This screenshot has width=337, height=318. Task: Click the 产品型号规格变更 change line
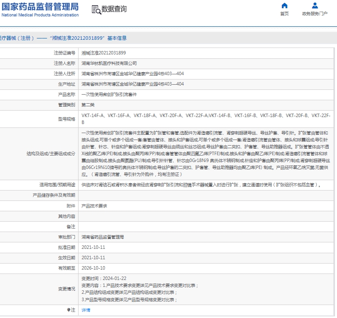coord(129,299)
